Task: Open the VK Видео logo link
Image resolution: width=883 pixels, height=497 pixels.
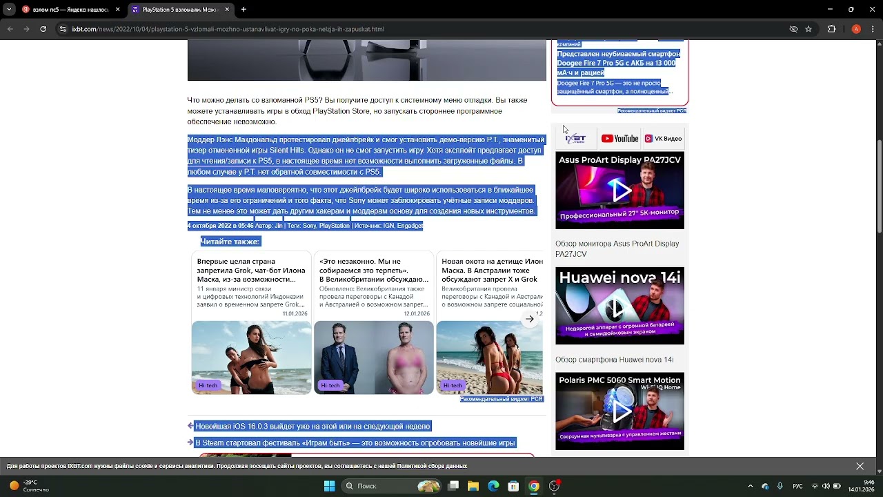Action: click(x=663, y=139)
